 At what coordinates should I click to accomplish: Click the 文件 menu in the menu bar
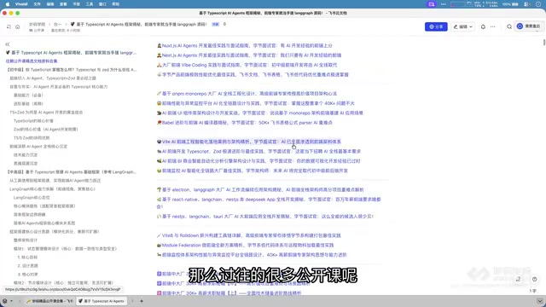pyautogui.click(x=37, y=4)
